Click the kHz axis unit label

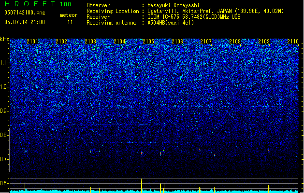click(4, 39)
